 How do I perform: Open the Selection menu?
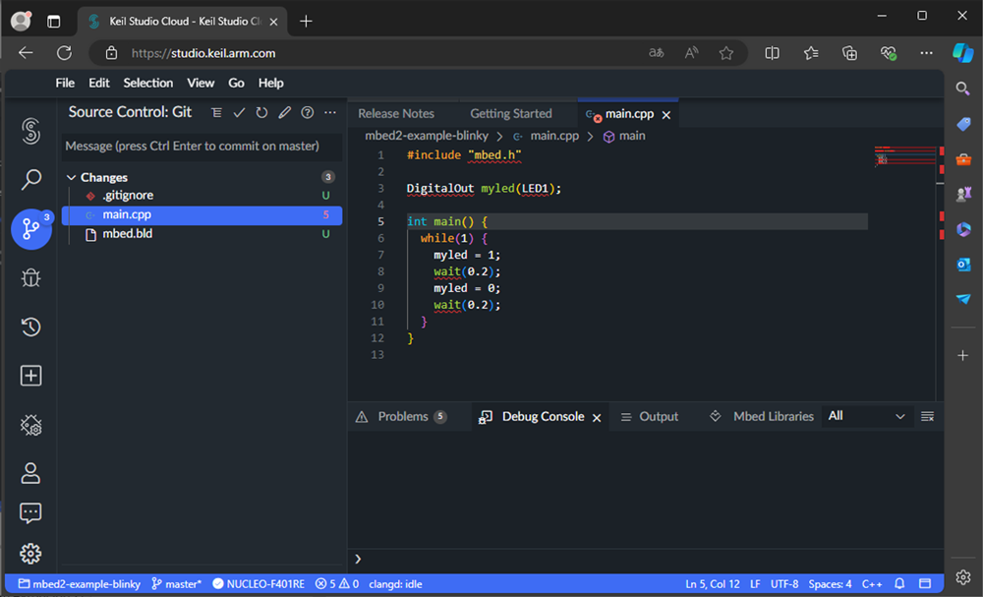click(148, 83)
